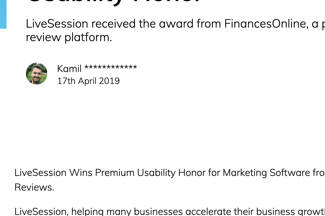
Task: Click the word "Reviews." in the body
Action: 34,187
